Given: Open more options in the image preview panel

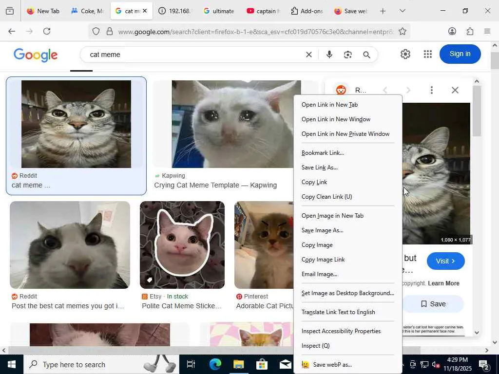Looking at the screenshot, I should [432, 90].
